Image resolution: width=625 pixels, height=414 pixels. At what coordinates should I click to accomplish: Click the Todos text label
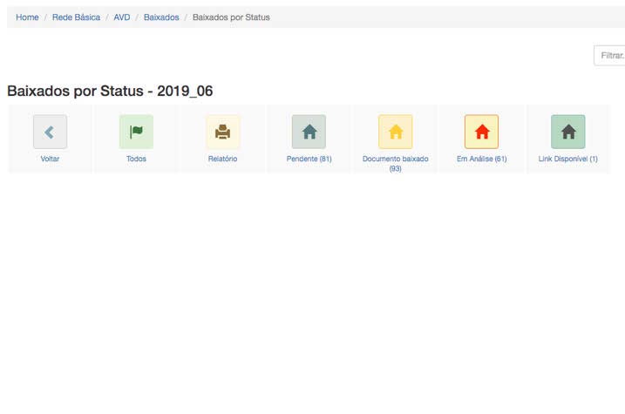pyautogui.click(x=136, y=159)
